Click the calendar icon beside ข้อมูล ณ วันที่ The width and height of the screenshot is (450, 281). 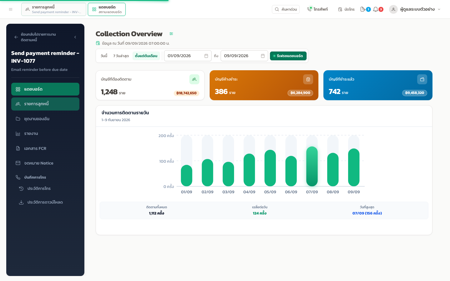tap(98, 43)
